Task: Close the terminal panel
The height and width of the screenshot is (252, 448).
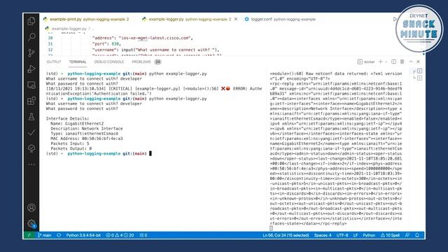Action: tap(419, 62)
